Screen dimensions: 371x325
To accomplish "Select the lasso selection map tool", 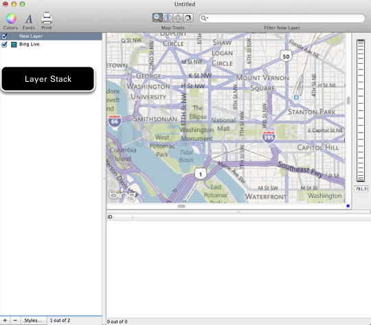I will [188, 18].
